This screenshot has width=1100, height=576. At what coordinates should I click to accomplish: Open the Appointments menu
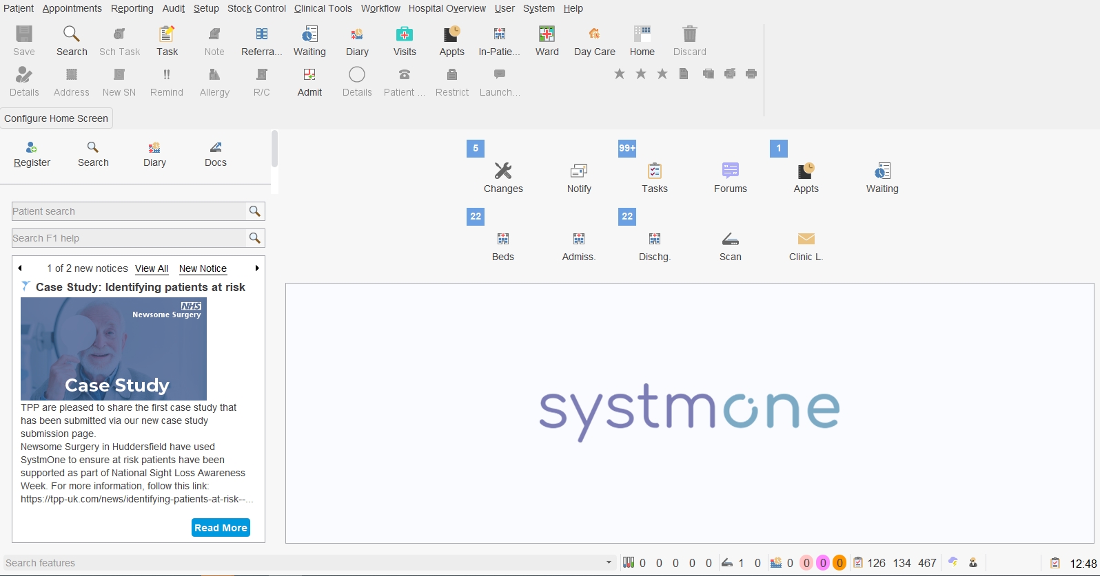[72, 8]
